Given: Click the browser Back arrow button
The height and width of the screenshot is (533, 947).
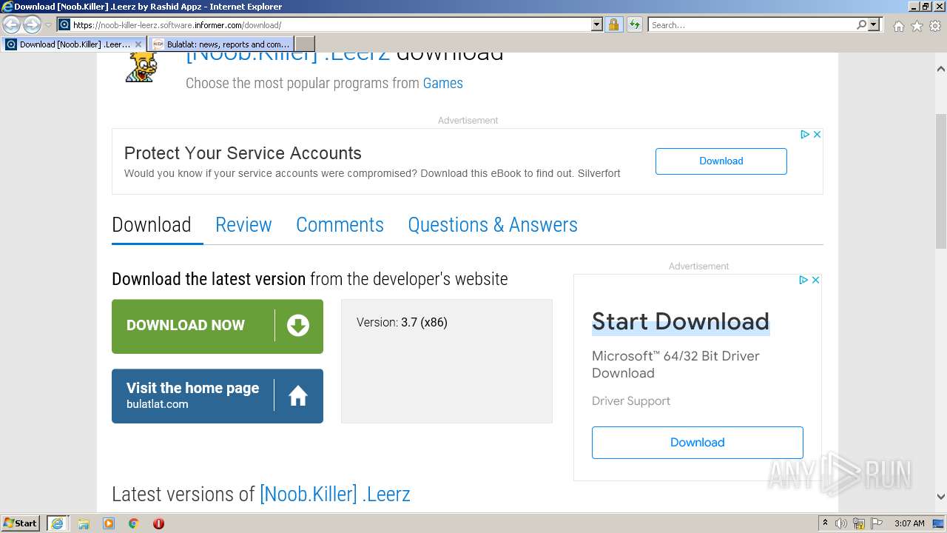Looking at the screenshot, I should 12,24.
